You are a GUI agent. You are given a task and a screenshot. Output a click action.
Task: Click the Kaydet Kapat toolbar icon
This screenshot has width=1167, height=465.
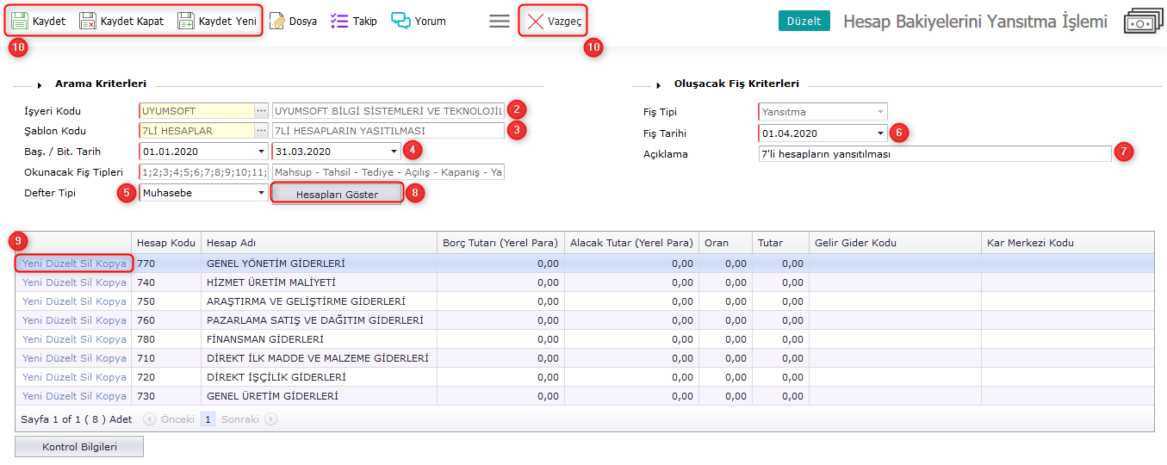89,21
